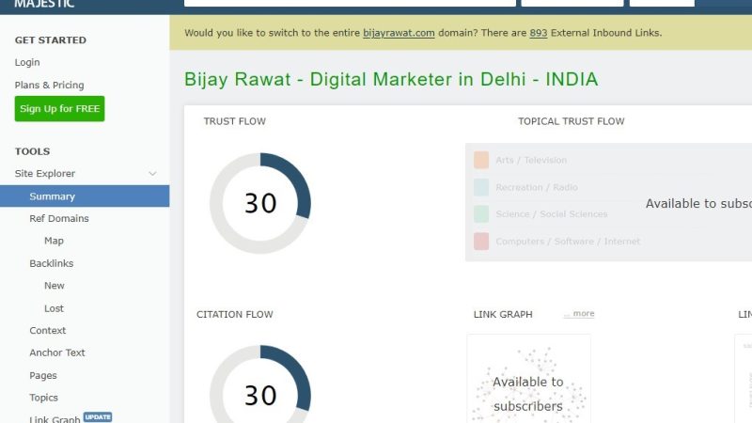
Task: Open Ref Domains section
Action: [x=59, y=219]
